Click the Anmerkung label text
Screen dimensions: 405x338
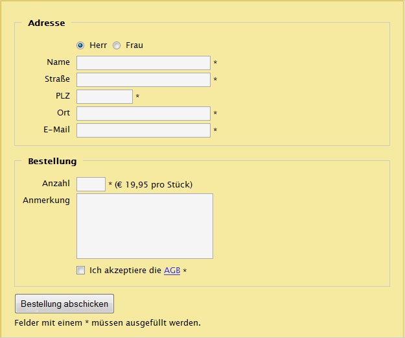point(46,200)
